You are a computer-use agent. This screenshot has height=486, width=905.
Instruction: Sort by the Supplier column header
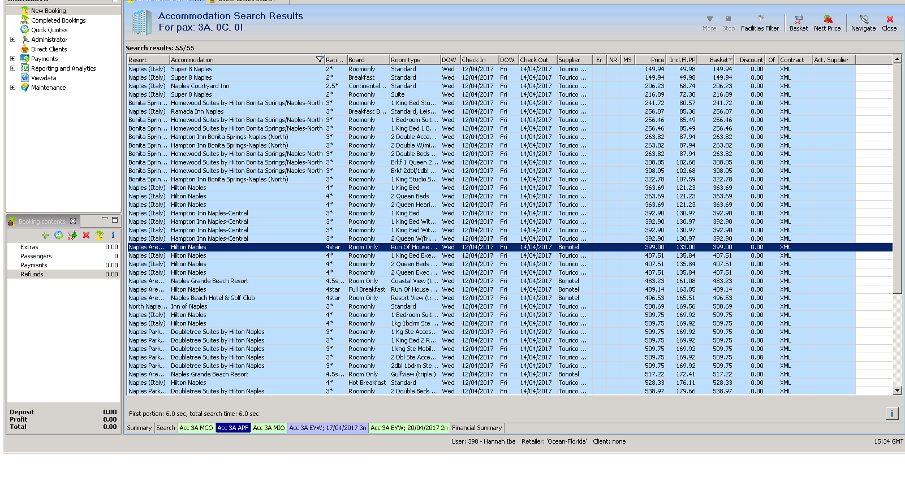[x=575, y=60]
